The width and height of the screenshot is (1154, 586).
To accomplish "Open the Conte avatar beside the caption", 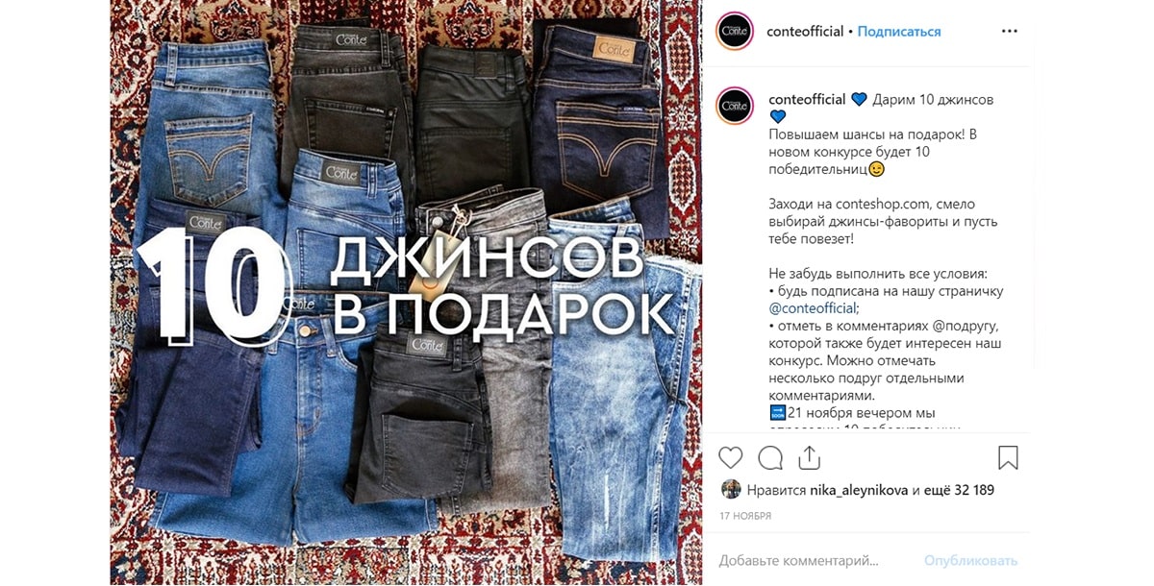I will [735, 105].
